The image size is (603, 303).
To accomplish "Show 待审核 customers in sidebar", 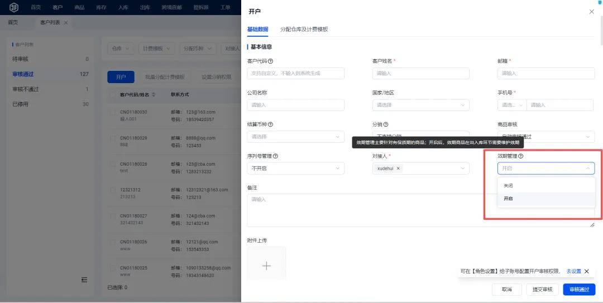I will pyautogui.click(x=50, y=59).
